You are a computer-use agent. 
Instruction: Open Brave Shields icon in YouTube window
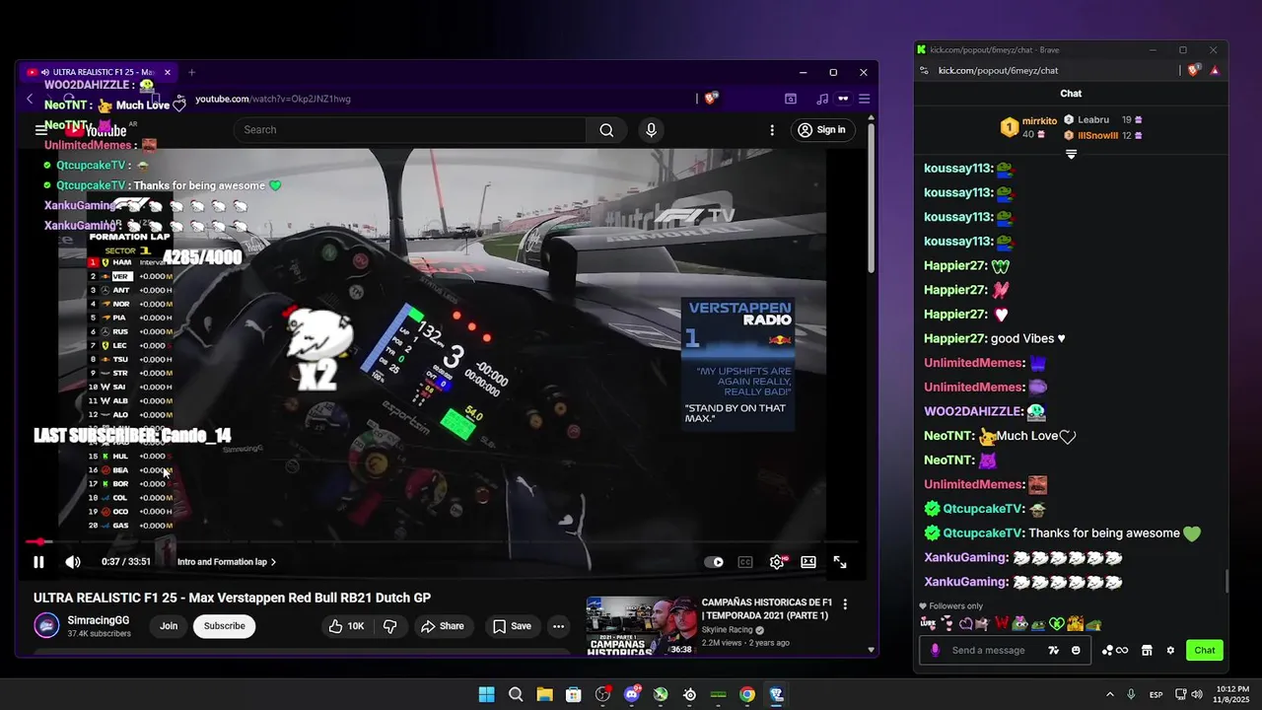[711, 99]
